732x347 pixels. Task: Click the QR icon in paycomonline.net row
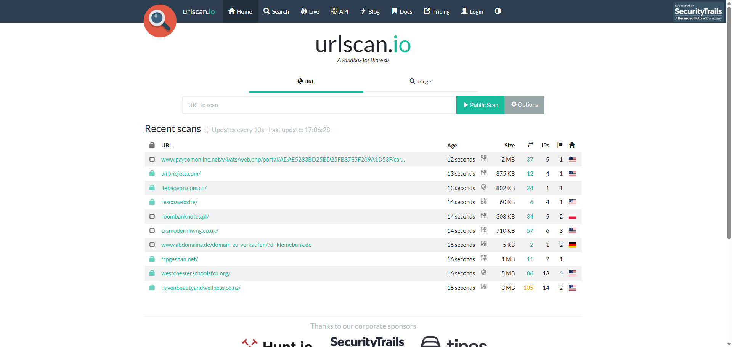484,158
